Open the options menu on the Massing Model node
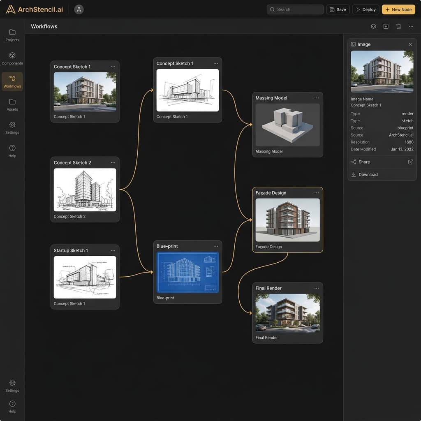Viewport: 421px width, 421px height. [x=317, y=98]
